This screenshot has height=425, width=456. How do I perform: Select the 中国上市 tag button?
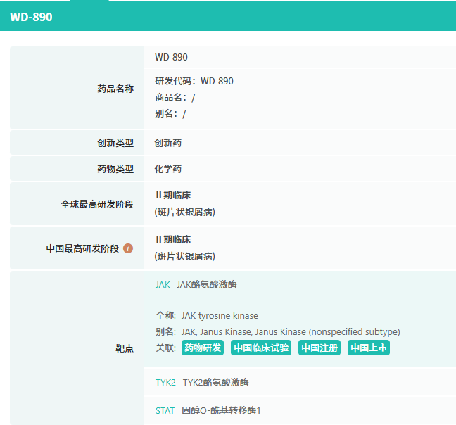tap(369, 348)
